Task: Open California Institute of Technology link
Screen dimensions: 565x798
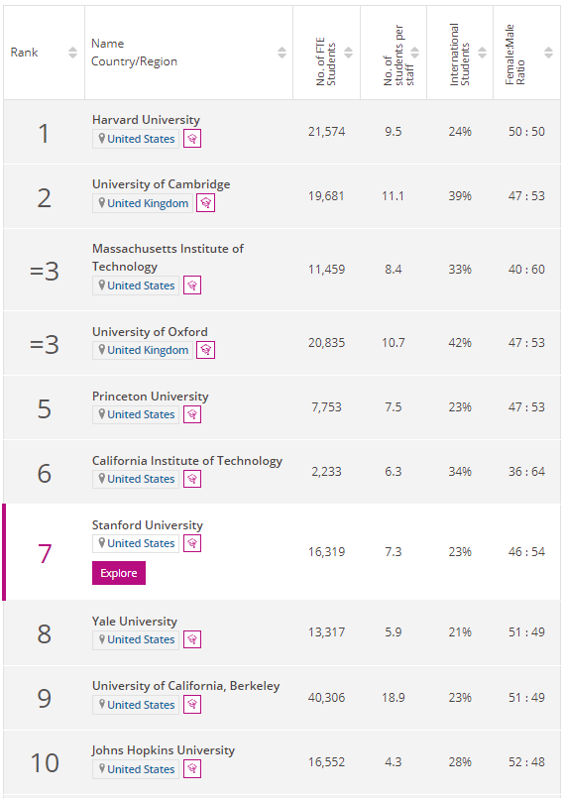Action: point(187,461)
